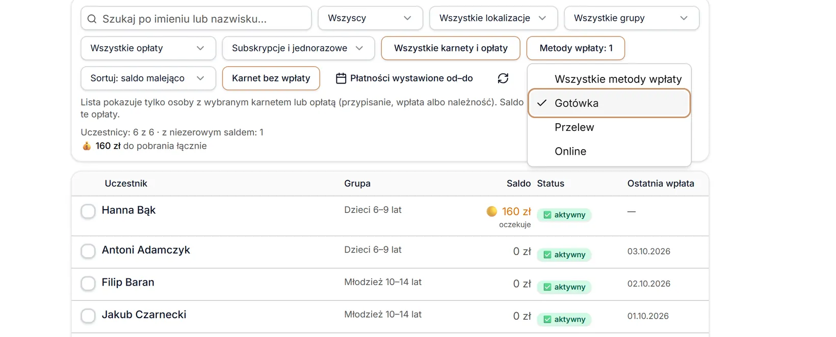Image resolution: width=836 pixels, height=337 pixels.
Task: Toggle the Karnet bez wpłaty filter button
Action: [x=271, y=78]
